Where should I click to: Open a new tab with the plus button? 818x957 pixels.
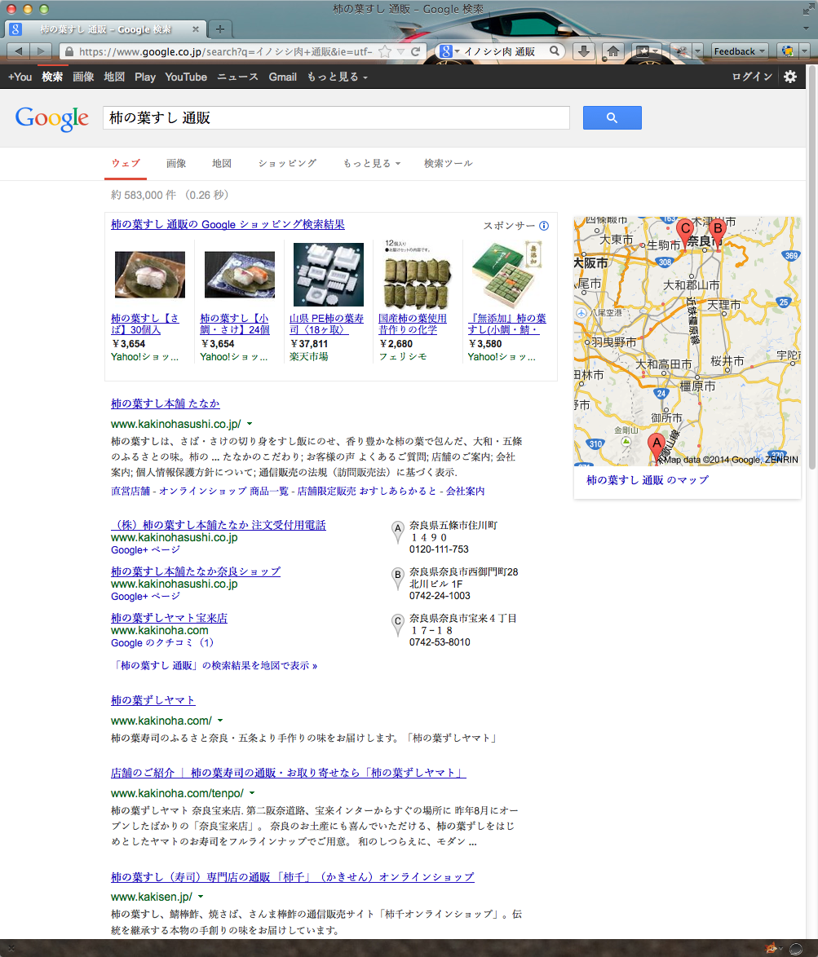pyautogui.click(x=219, y=29)
